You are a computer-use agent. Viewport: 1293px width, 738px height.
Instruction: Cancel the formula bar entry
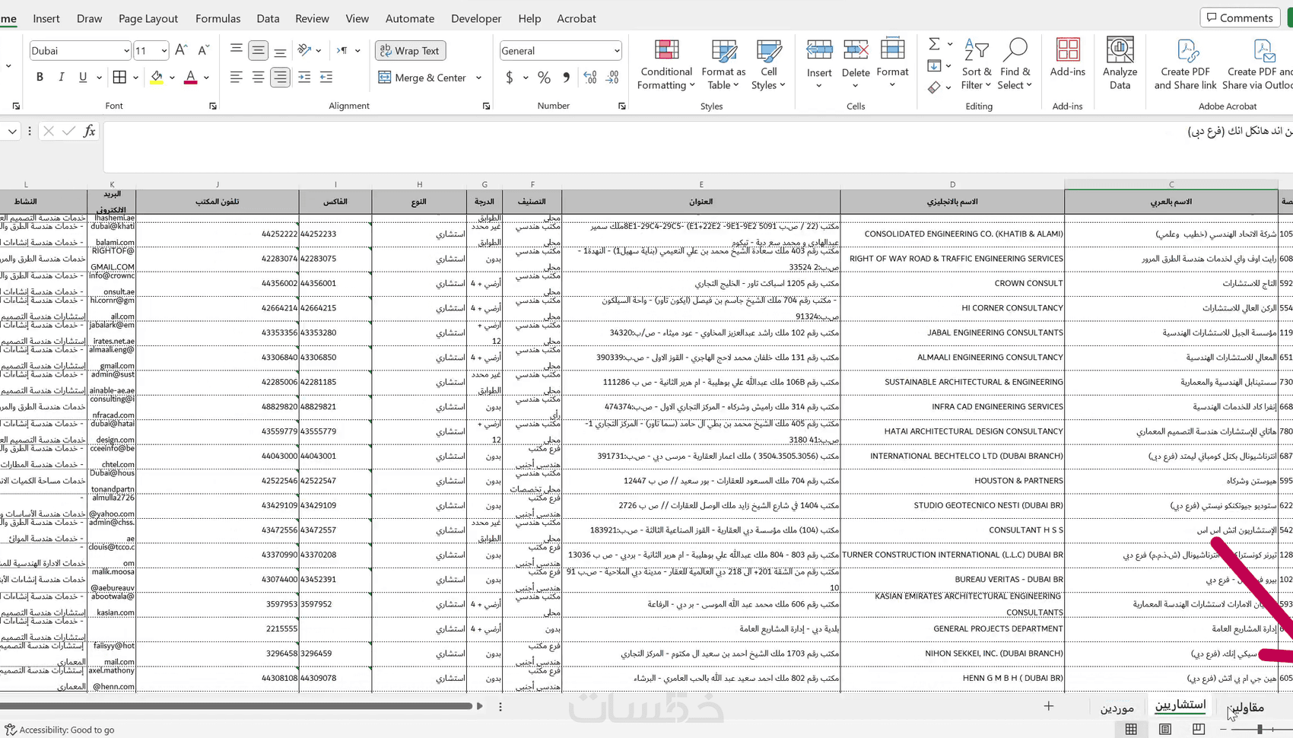49,131
